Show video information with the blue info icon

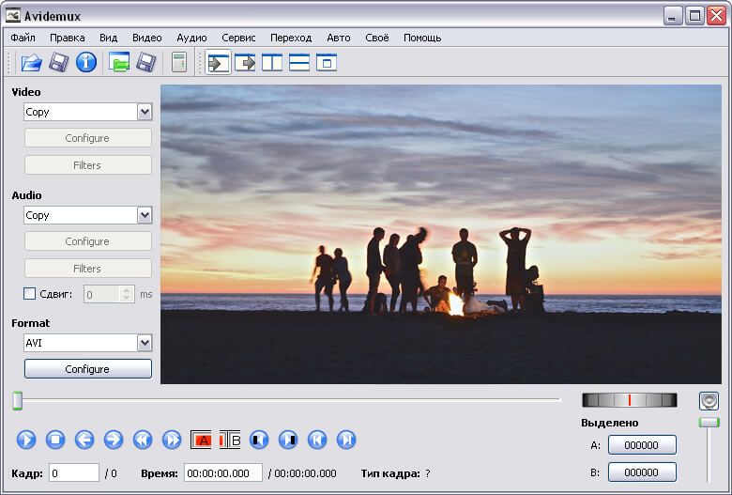pyautogui.click(x=86, y=62)
